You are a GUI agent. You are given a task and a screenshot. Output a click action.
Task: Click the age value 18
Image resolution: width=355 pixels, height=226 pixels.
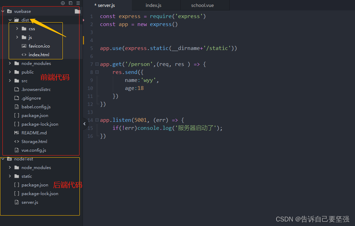[x=141, y=88]
